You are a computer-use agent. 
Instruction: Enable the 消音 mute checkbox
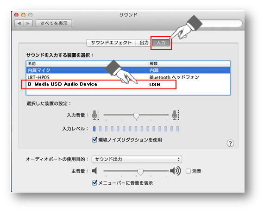tap(188, 171)
